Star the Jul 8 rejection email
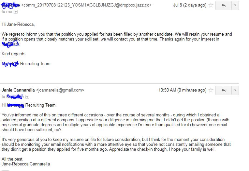The image size is (249, 171). (211, 5)
